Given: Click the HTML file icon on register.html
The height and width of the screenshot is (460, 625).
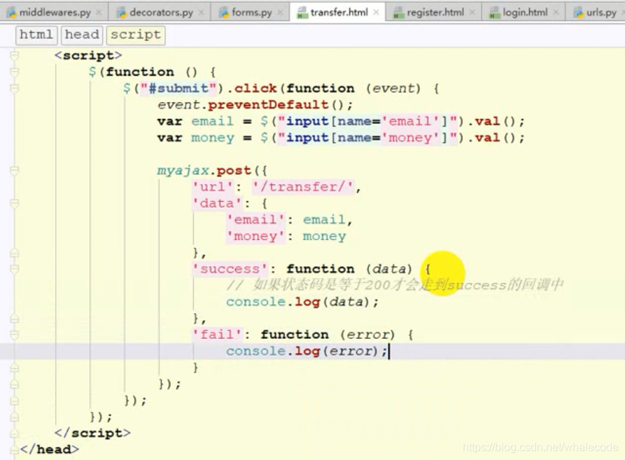Looking at the screenshot, I should pos(399,13).
